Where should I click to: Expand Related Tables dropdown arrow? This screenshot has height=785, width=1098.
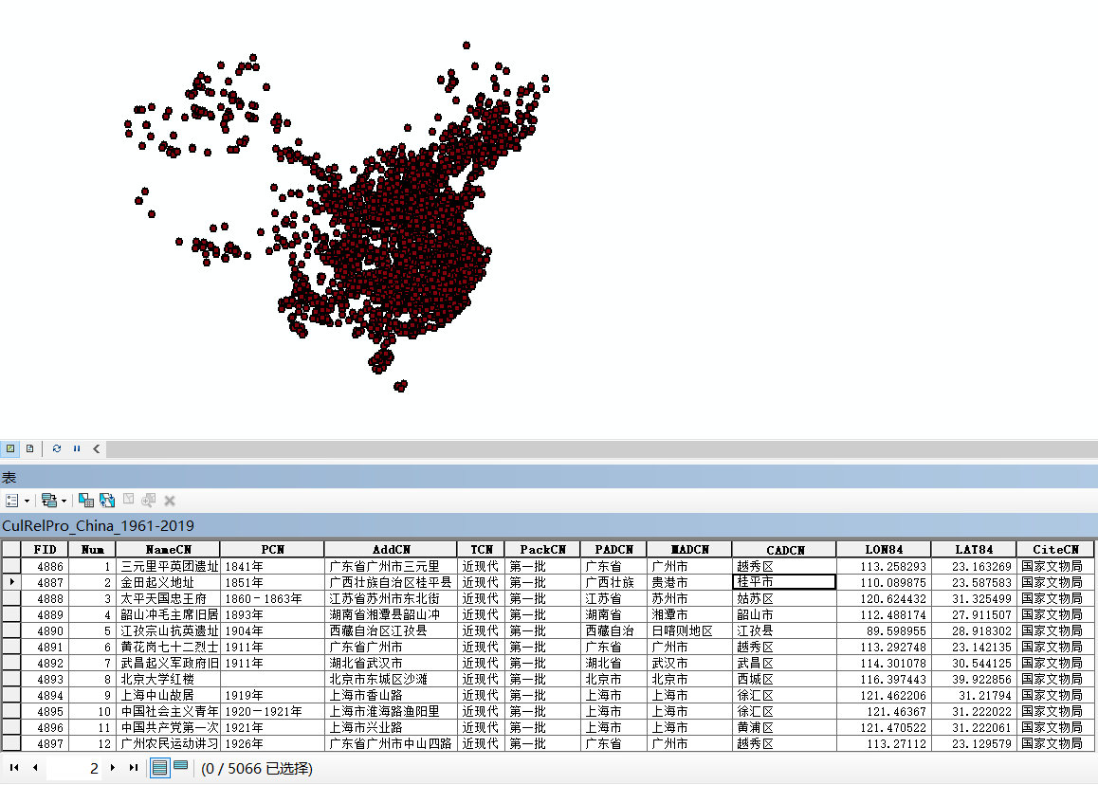click(x=64, y=501)
